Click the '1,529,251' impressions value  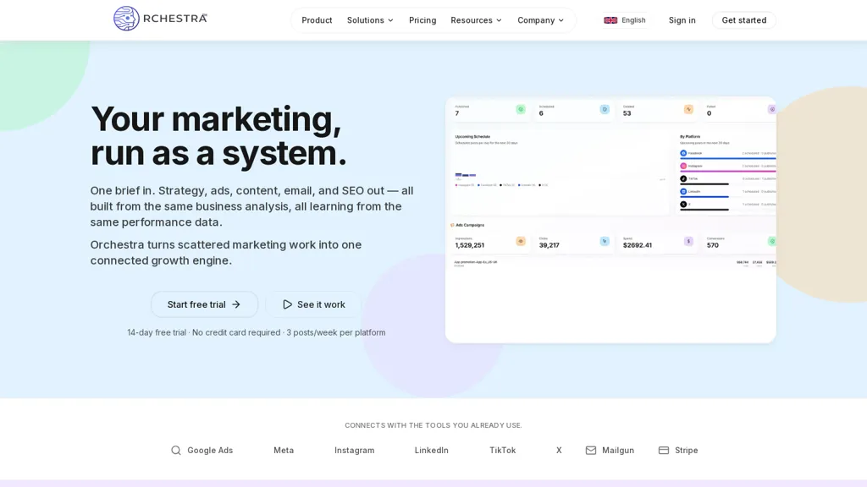(469, 245)
